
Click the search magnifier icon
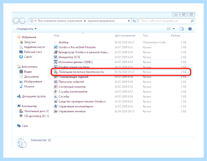192,21
